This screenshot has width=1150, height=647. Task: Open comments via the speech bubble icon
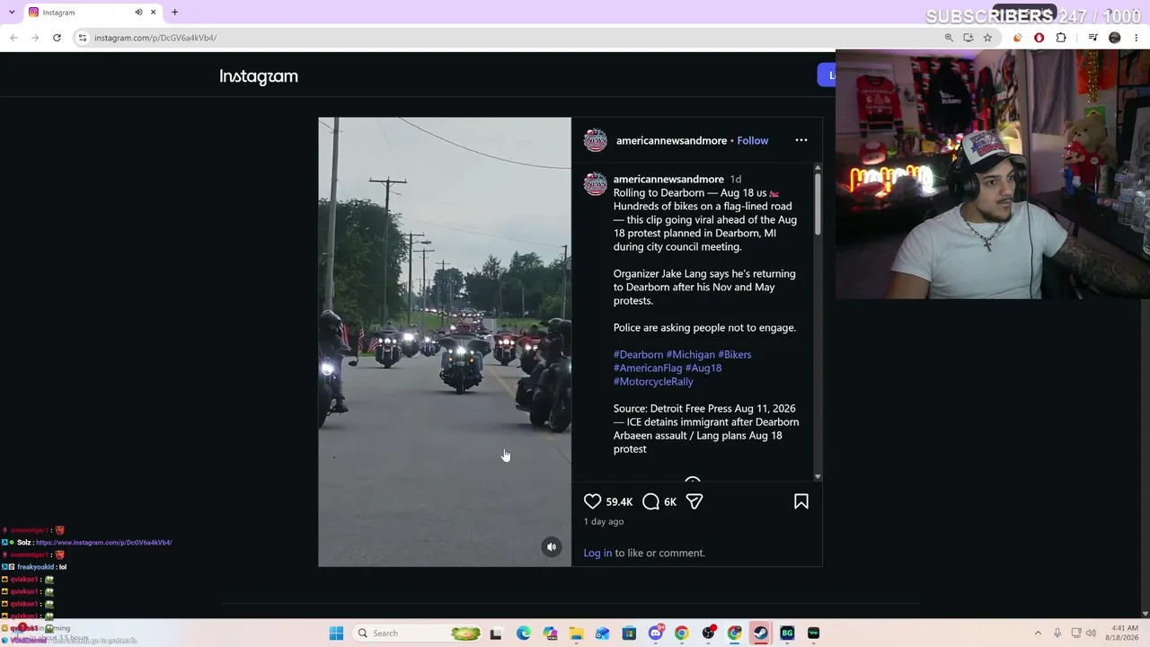(651, 501)
